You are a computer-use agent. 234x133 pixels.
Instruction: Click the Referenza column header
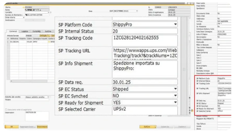[x=14, y=39]
